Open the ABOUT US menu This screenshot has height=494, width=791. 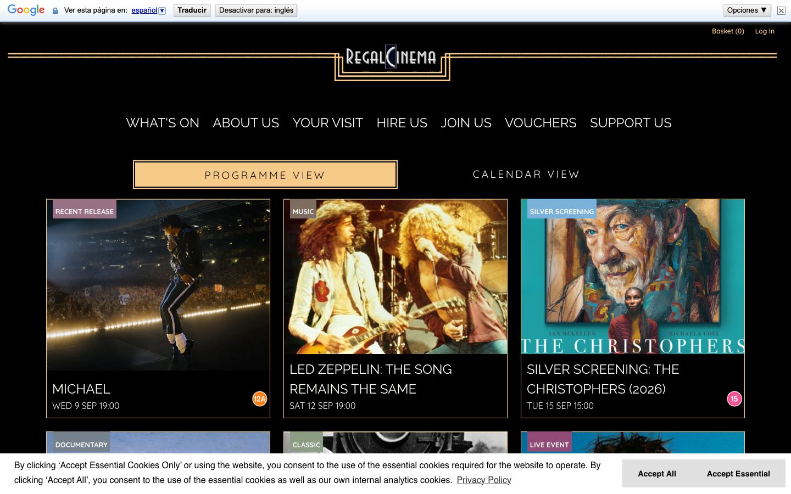coord(246,123)
